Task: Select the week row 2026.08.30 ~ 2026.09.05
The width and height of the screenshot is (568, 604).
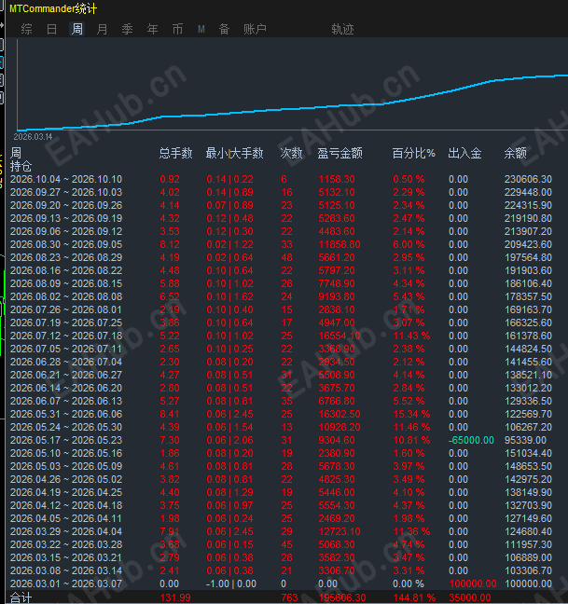Action: tap(281, 244)
